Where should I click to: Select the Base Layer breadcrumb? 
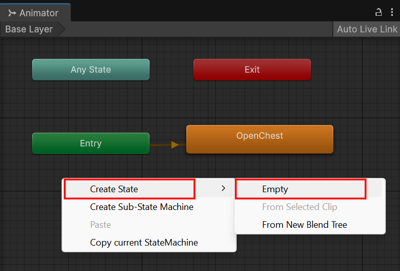coord(29,29)
